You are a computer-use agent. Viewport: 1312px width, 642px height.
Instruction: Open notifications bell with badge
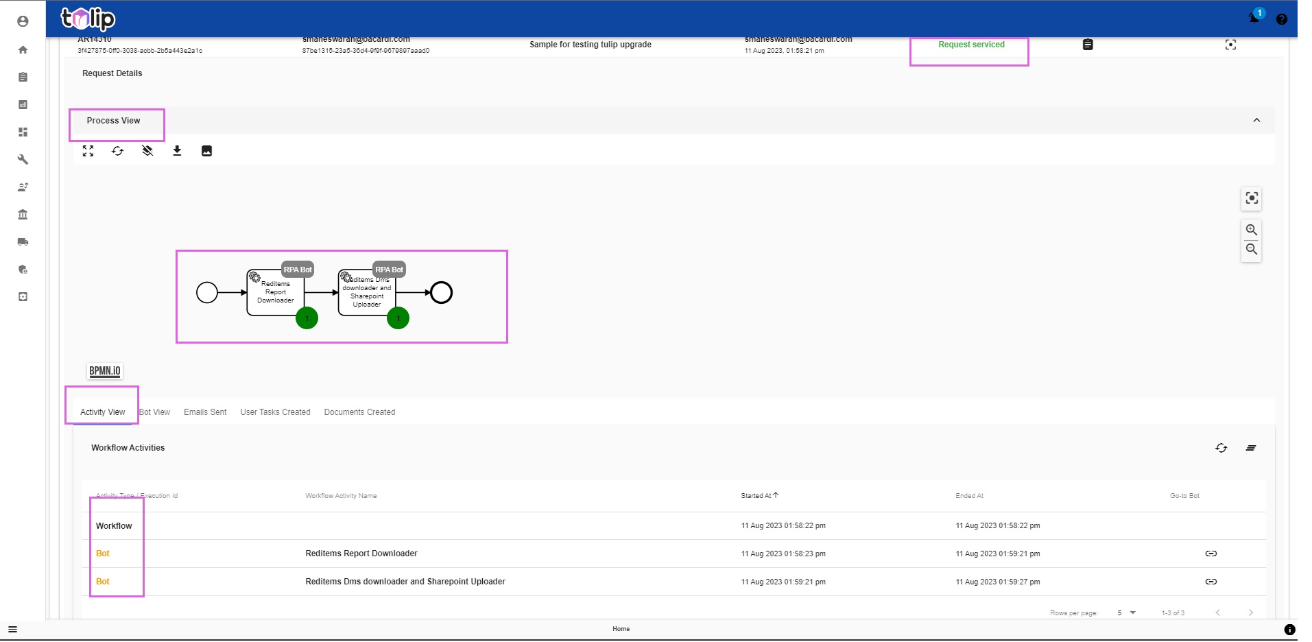[1254, 18]
